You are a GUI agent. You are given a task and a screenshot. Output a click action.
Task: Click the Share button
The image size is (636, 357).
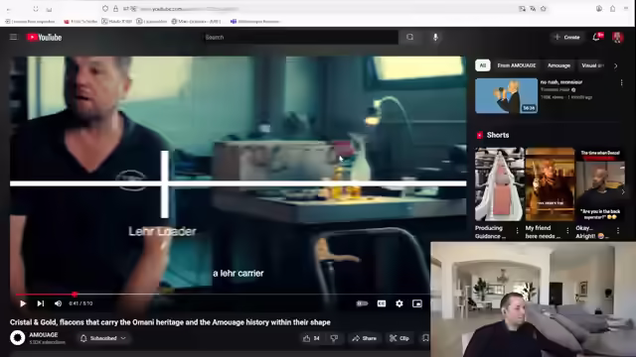tap(365, 338)
